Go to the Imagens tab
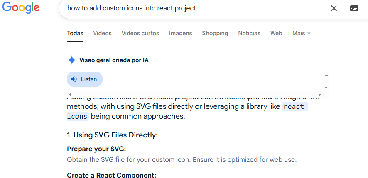This screenshot has height=178, width=368. click(x=181, y=33)
